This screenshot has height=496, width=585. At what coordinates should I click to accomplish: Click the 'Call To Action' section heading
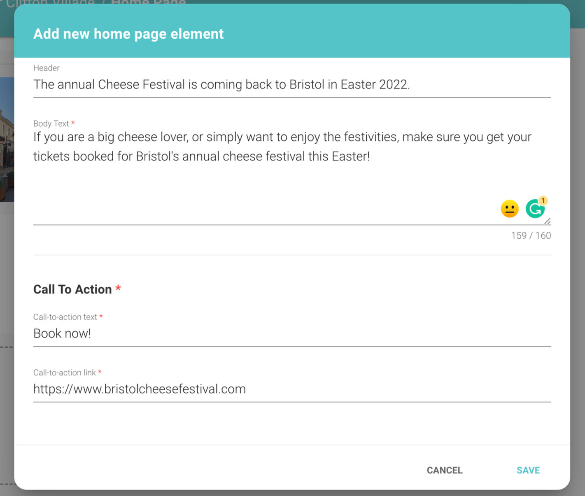(72, 289)
